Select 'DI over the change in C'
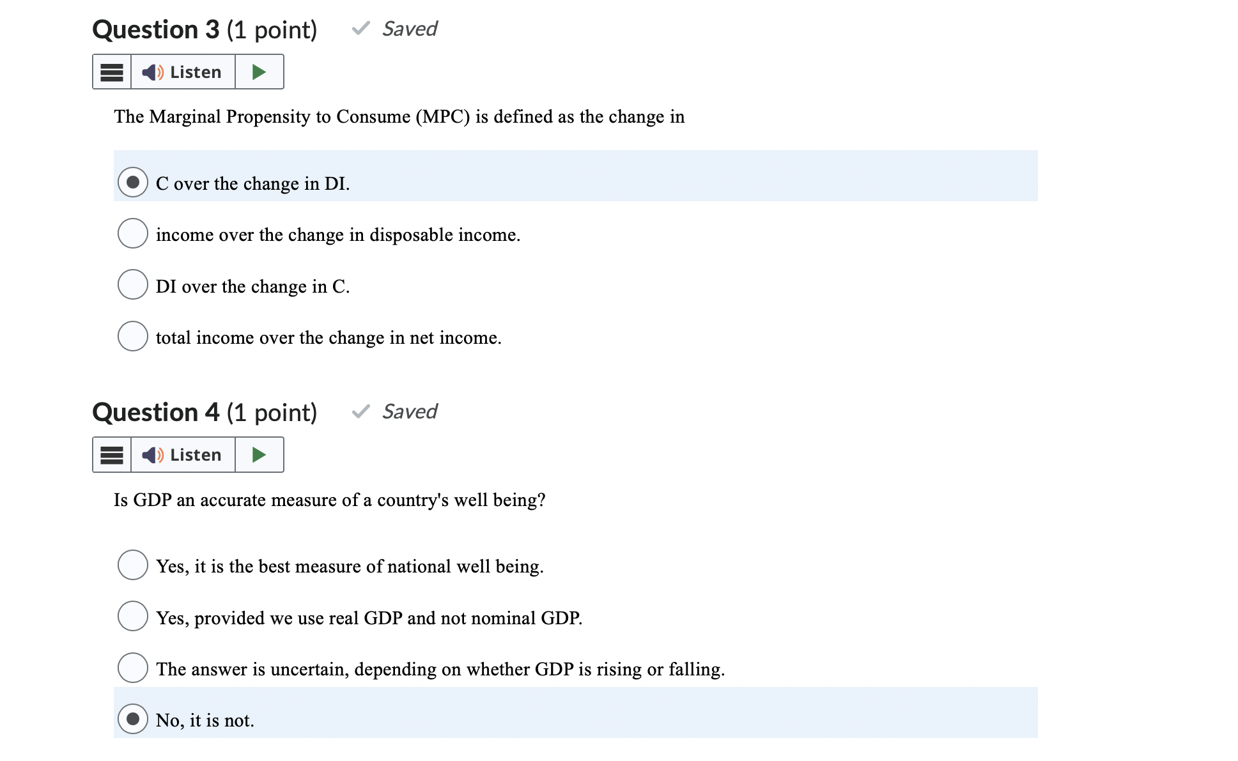Screen dimensions: 1238x761 (132, 285)
